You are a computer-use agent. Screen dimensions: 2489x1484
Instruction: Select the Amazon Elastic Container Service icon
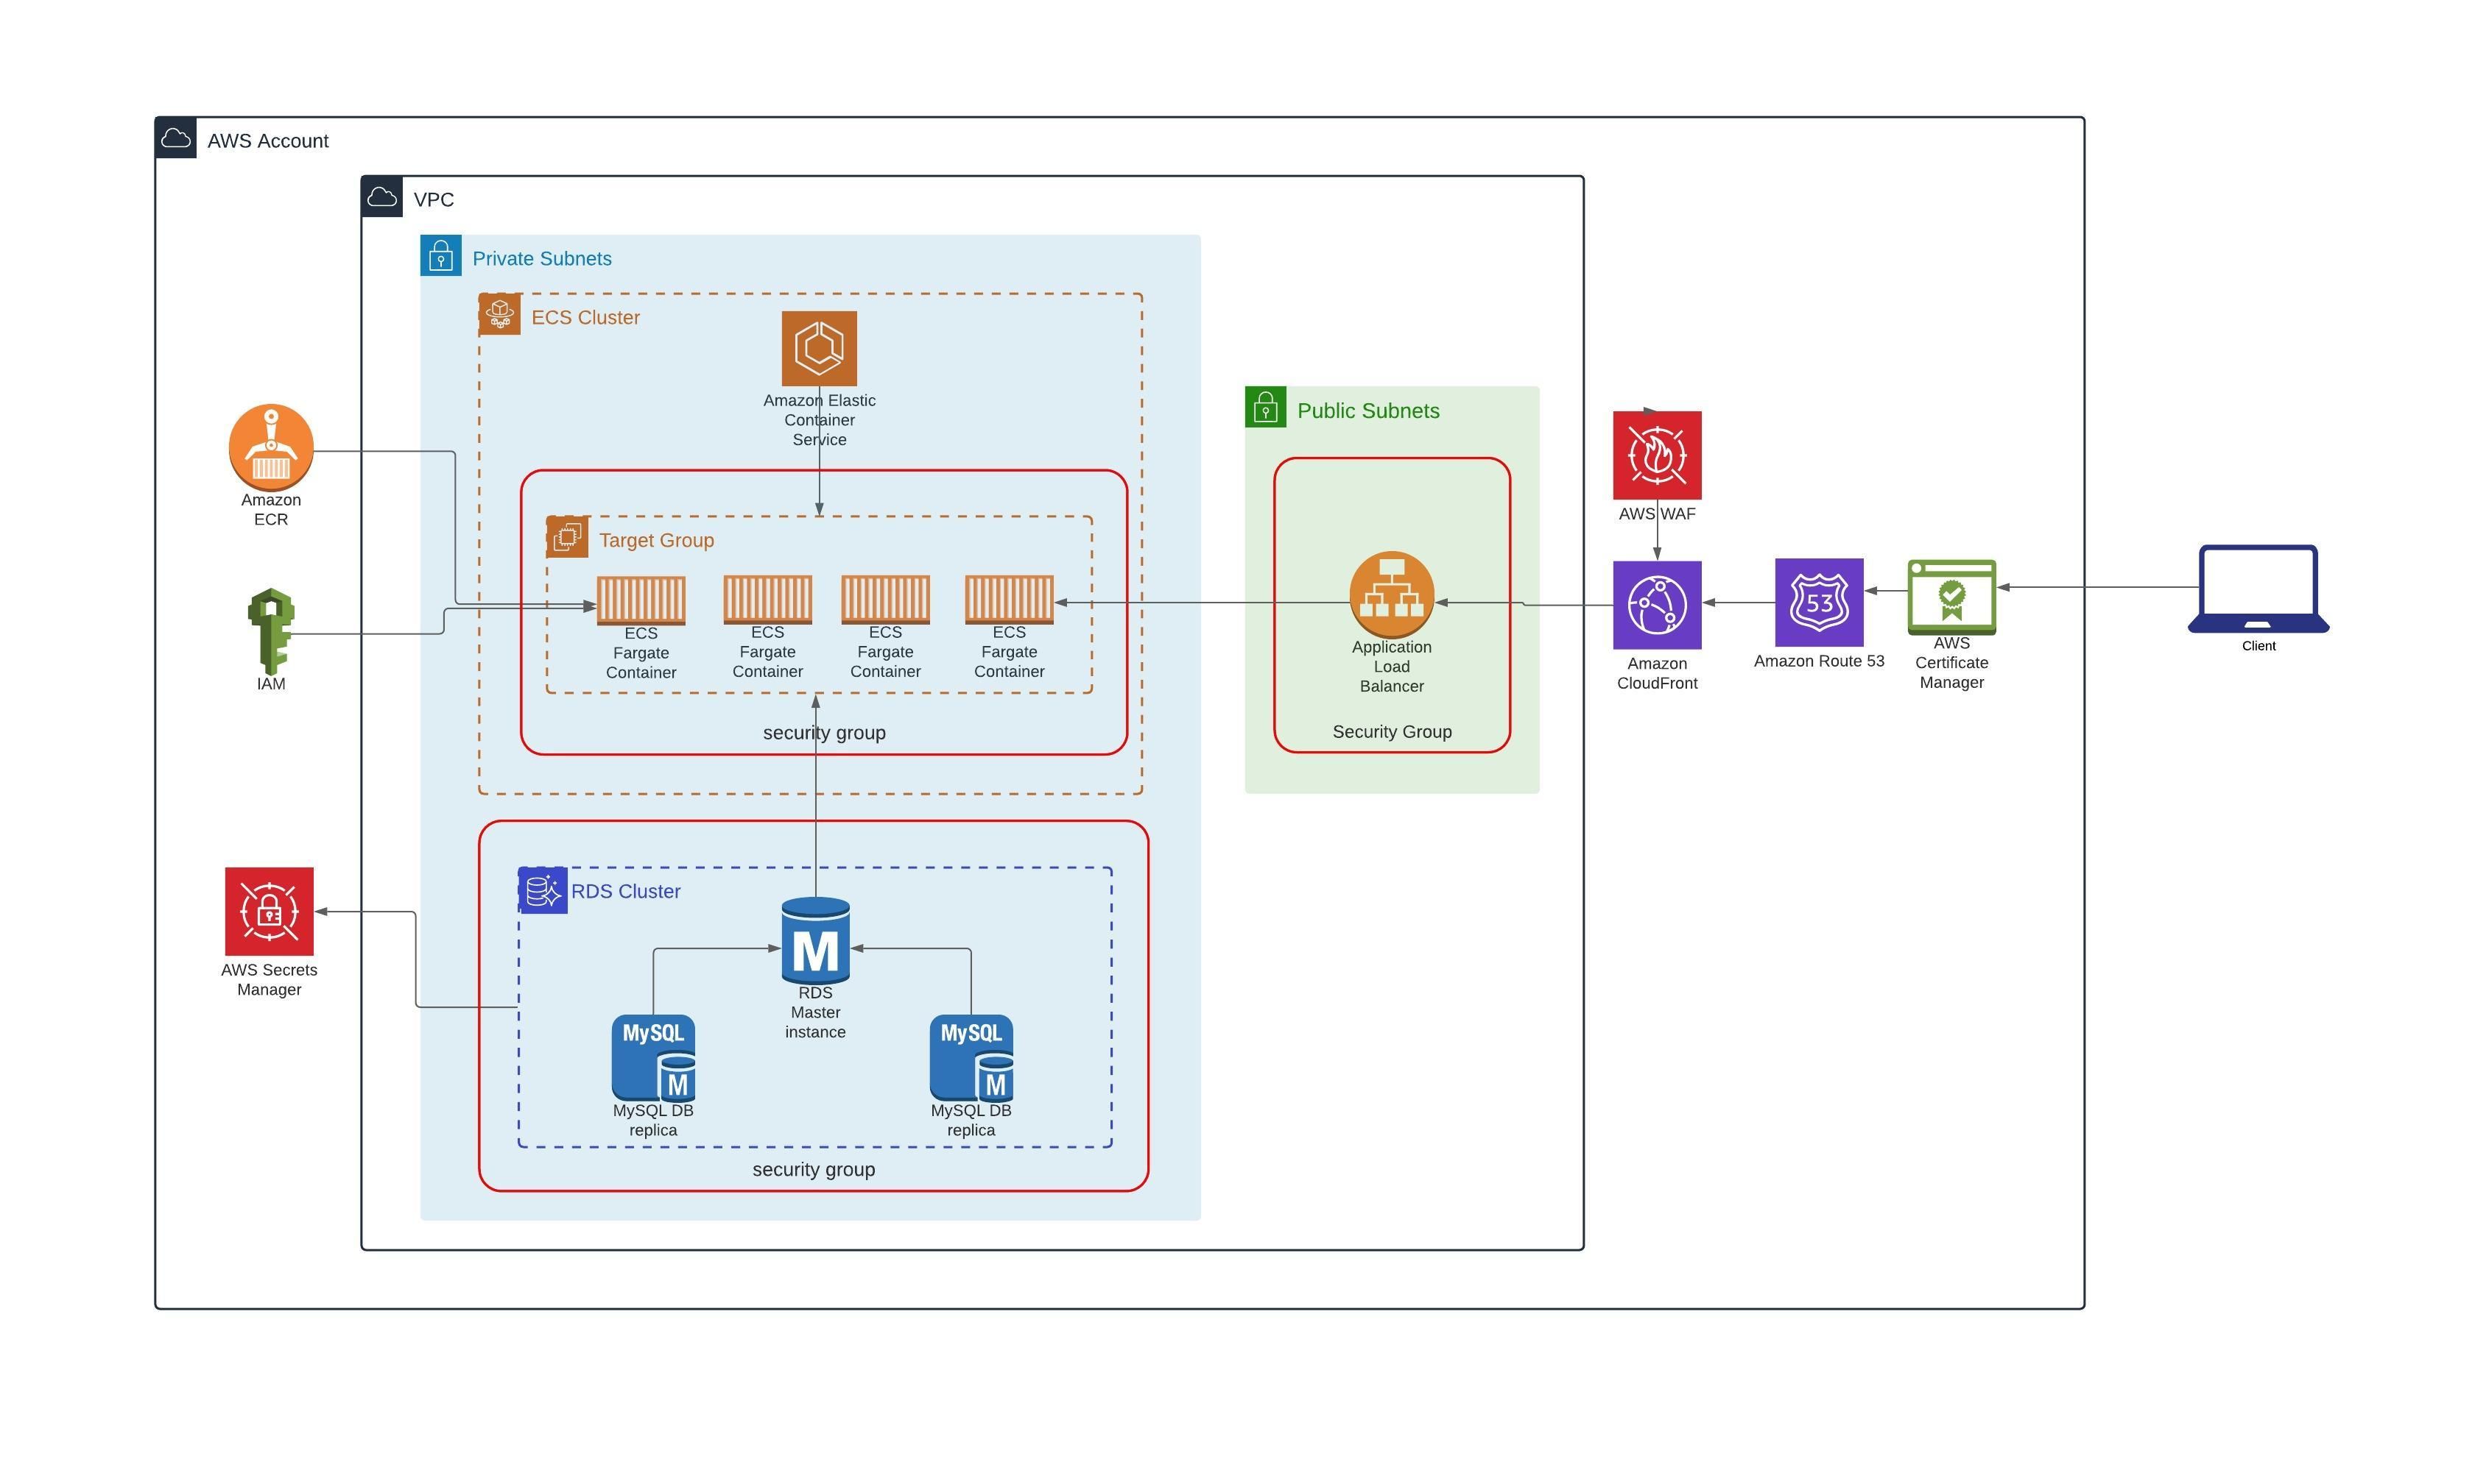click(819, 348)
